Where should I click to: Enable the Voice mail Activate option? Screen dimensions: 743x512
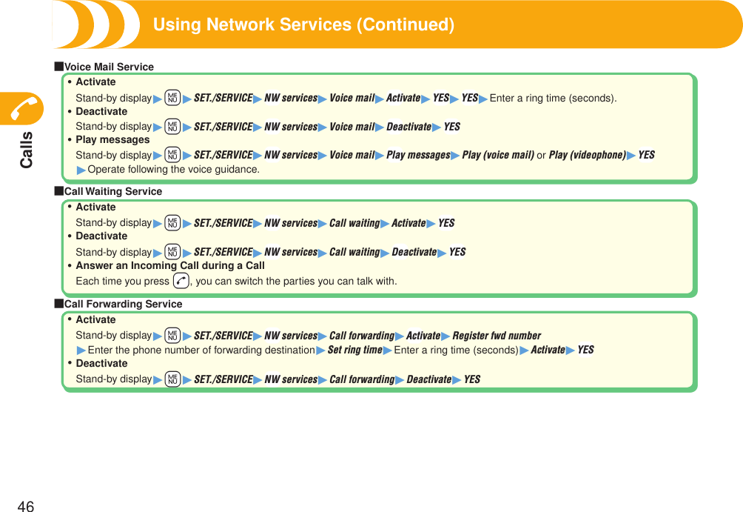click(x=403, y=98)
